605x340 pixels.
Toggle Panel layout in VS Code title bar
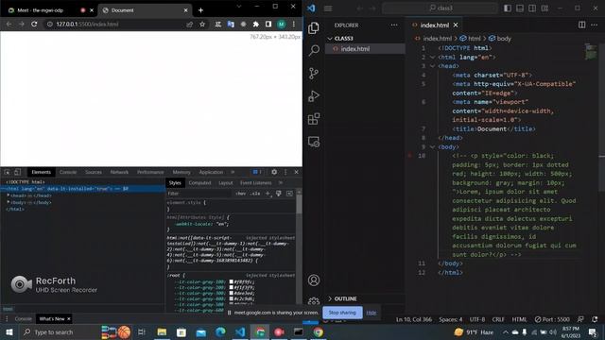(x=520, y=8)
